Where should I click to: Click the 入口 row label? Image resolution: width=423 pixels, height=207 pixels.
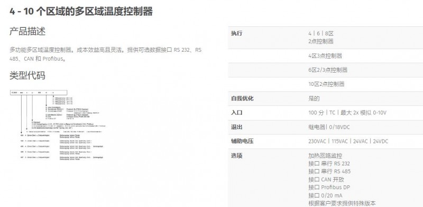(236, 113)
